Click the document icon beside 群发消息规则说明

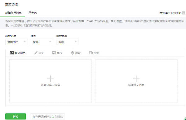coord(184,13)
